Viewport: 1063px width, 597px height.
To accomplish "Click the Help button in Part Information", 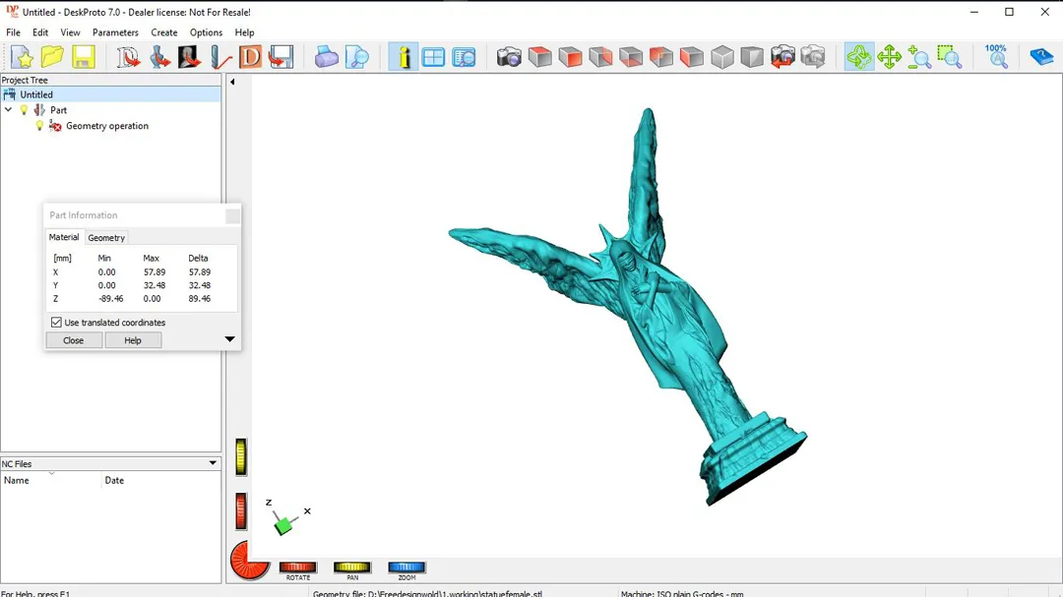I will pyautogui.click(x=133, y=340).
